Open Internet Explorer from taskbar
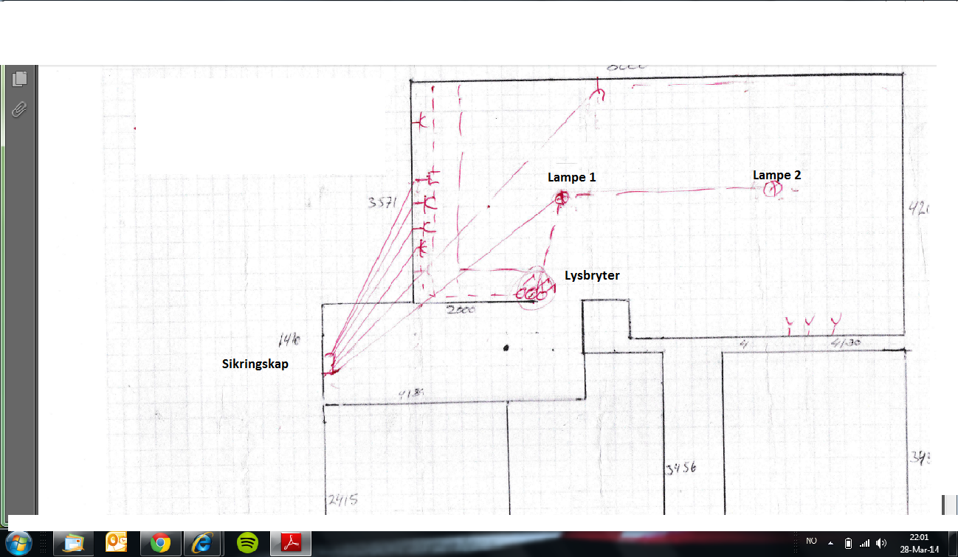Viewport: 958px width, 557px height. coord(203,544)
